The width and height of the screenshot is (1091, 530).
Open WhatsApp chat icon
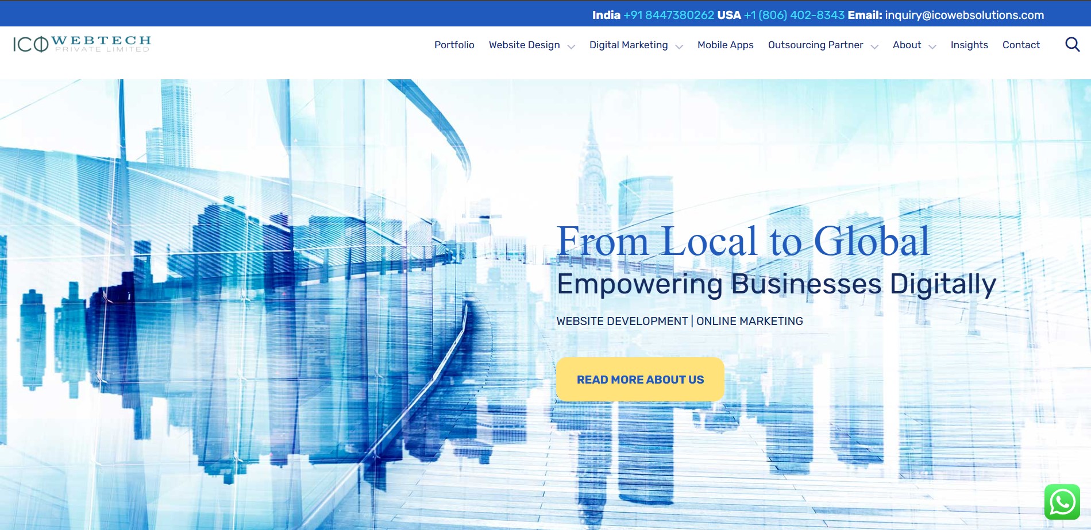pos(1062,502)
